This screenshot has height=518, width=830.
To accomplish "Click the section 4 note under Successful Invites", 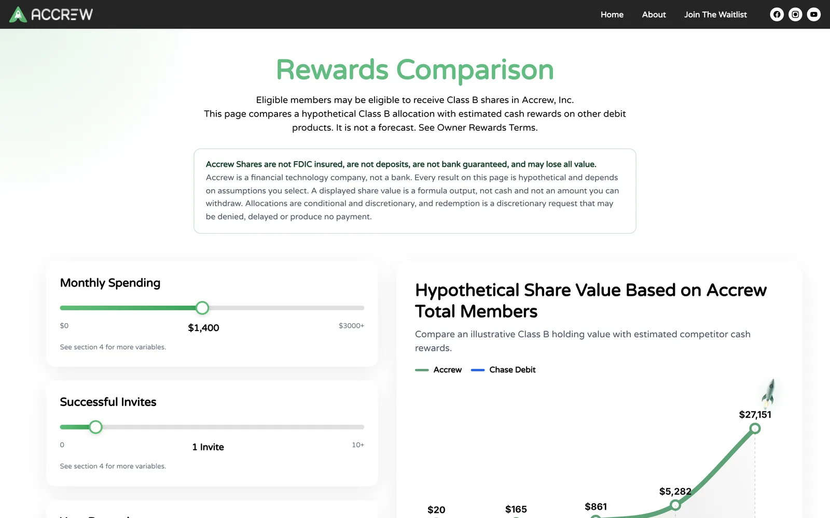I will coord(113,466).
